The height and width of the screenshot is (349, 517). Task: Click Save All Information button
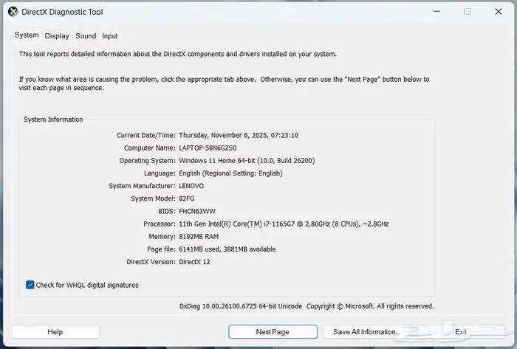(366, 331)
